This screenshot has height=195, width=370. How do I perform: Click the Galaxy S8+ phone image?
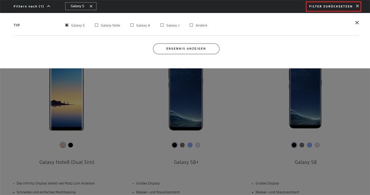click(x=186, y=99)
